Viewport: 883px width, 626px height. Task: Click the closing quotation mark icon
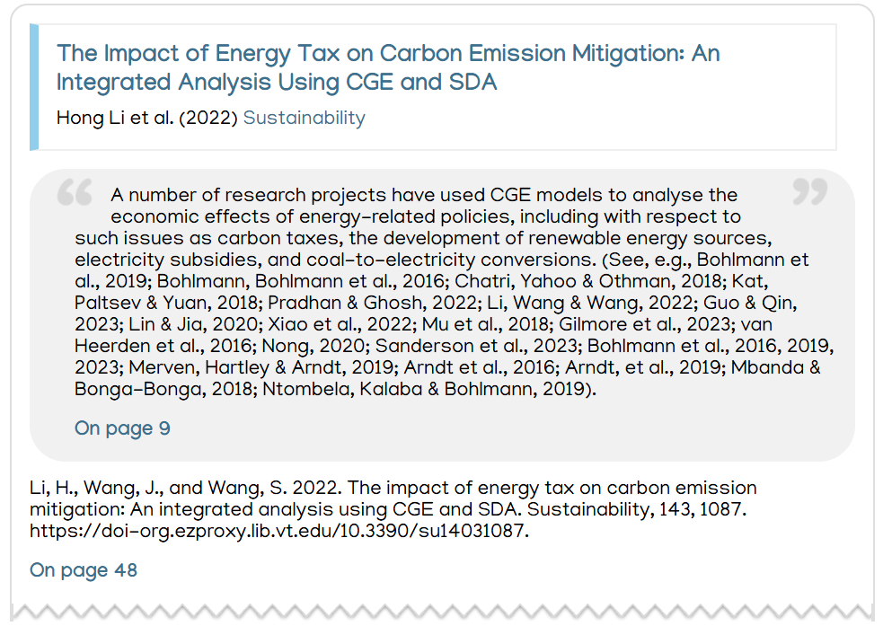809,191
